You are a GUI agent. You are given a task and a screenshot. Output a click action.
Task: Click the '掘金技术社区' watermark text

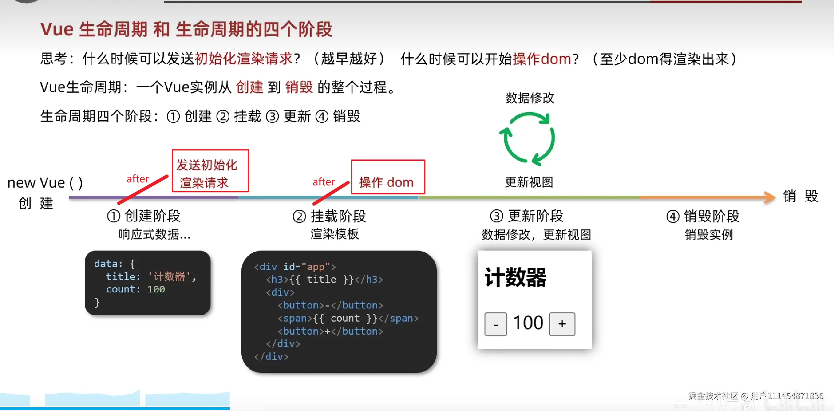713,396
